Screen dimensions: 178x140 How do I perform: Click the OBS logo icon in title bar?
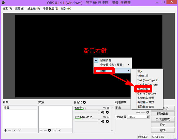point(3,3)
